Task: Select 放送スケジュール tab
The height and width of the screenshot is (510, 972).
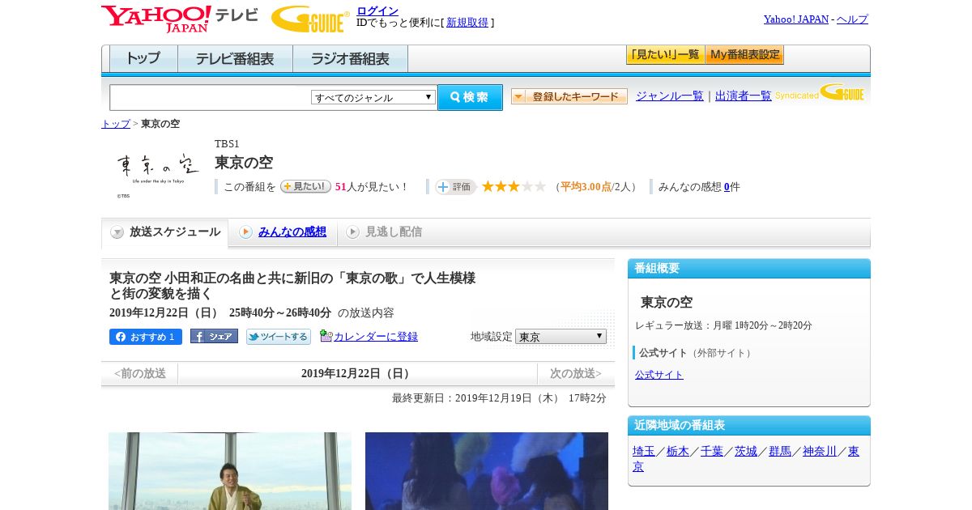Action: 165,232
